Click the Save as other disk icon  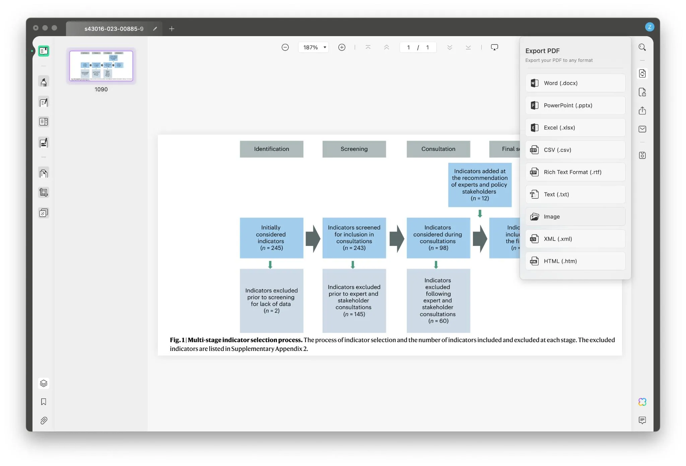642,155
